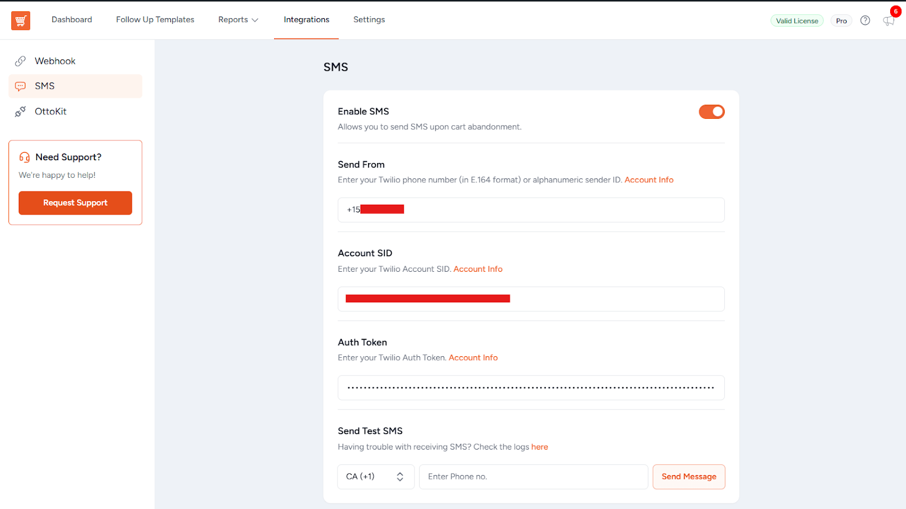Screen dimensions: 906x509
Task: Open the CA (+1) country code selector
Action: pyautogui.click(x=376, y=477)
